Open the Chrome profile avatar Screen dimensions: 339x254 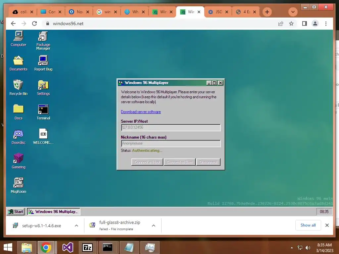coord(315,23)
